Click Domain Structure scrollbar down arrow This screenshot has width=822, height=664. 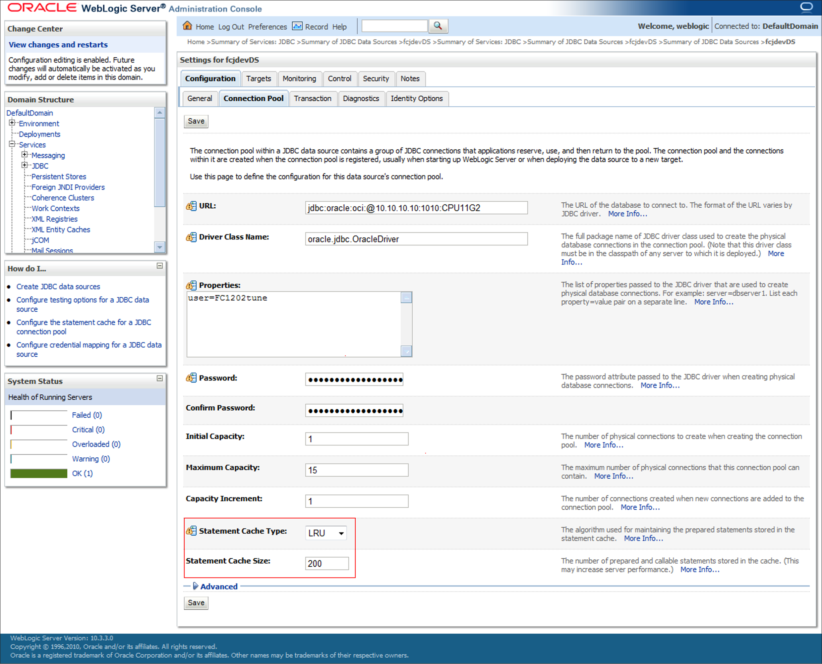[x=160, y=247]
